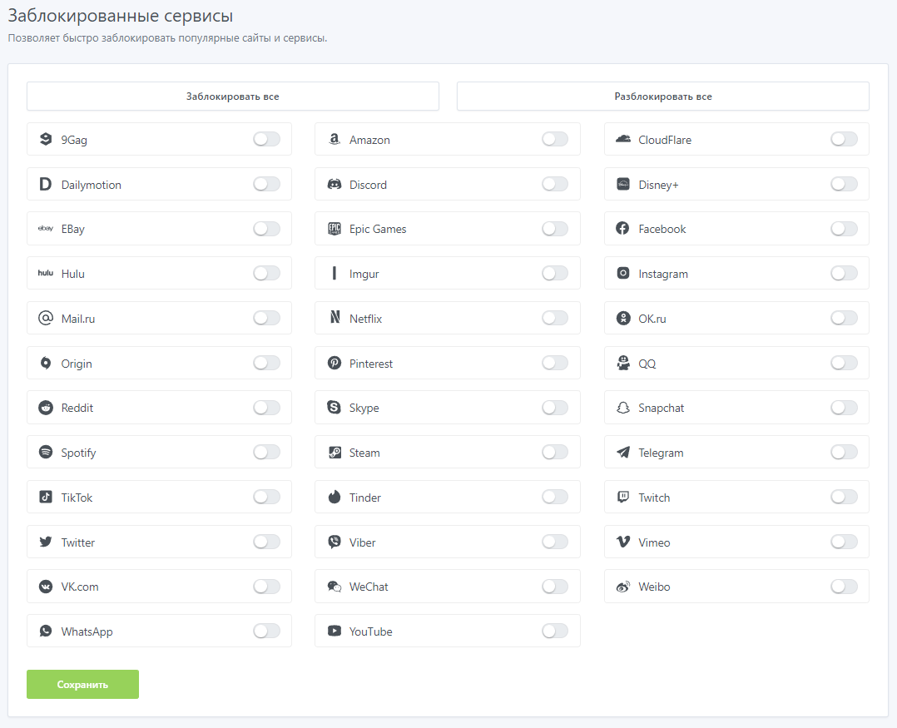Viewport: 897px width, 728px height.
Task: Click the TikTok logo icon
Action: [x=46, y=497]
